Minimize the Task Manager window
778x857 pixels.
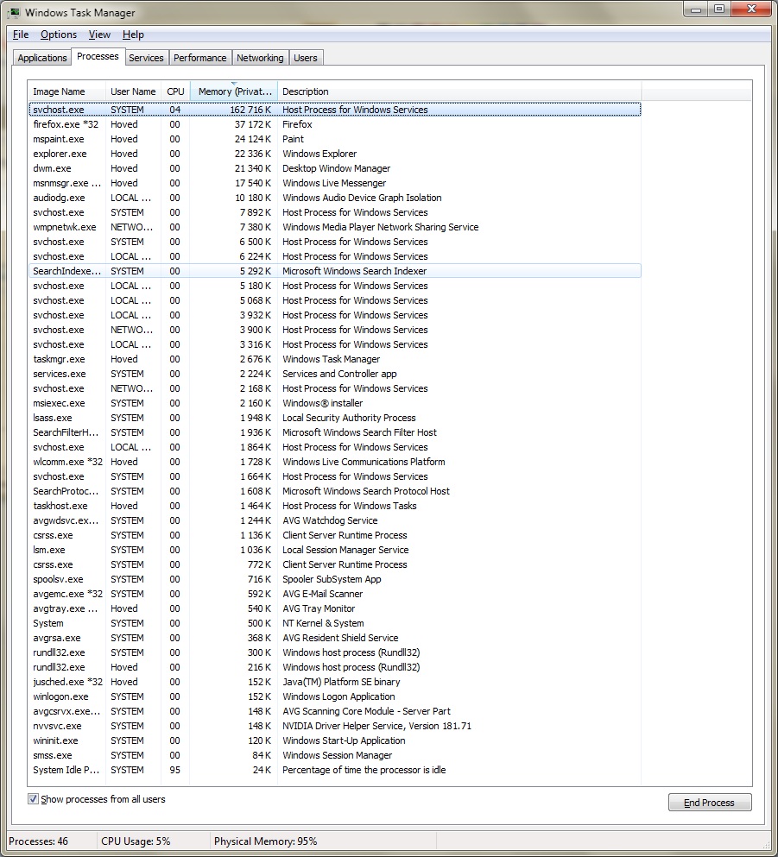(x=696, y=9)
